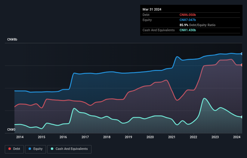Click the CN¥6.050b debt value

tap(188, 15)
